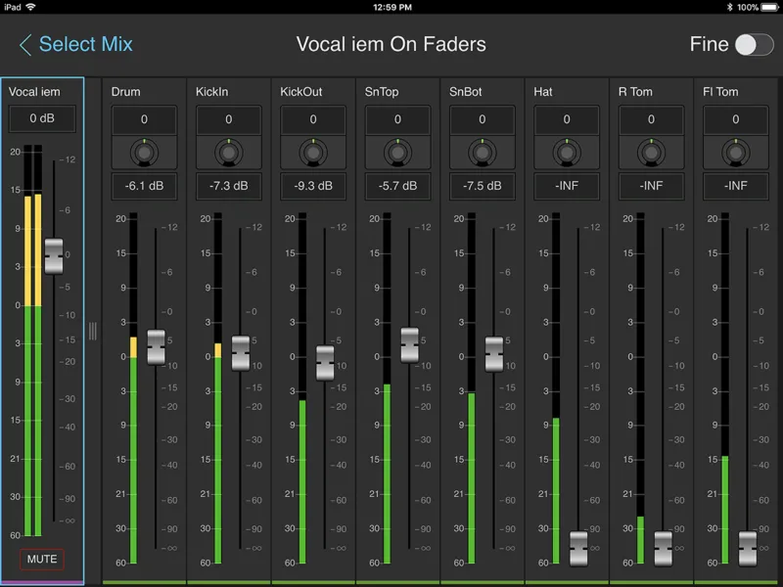Select the SnTop fader handle
The width and height of the screenshot is (783, 587).
tap(409, 345)
